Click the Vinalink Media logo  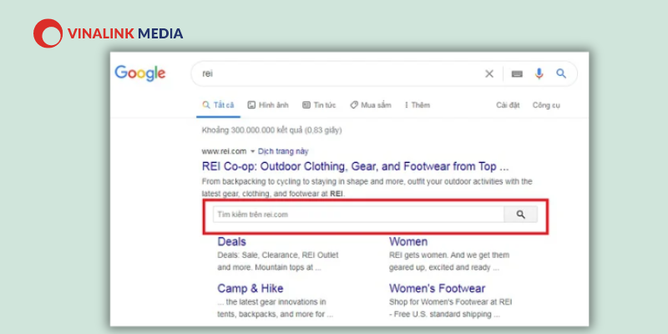pyautogui.click(x=108, y=33)
